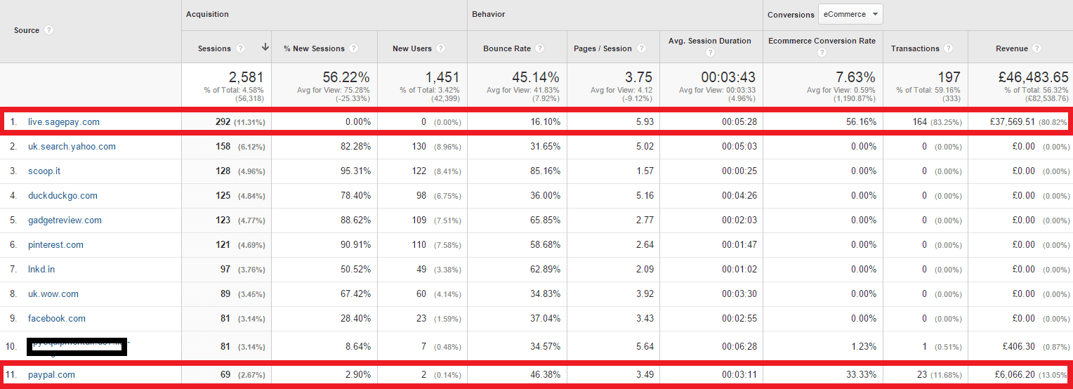Viewport: 1073px width, 389px height.
Task: Sort by Ecommerce Conversion Rate column
Action: 822,41
